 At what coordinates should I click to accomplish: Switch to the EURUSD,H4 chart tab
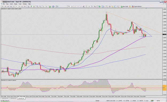click(x=21, y=98)
